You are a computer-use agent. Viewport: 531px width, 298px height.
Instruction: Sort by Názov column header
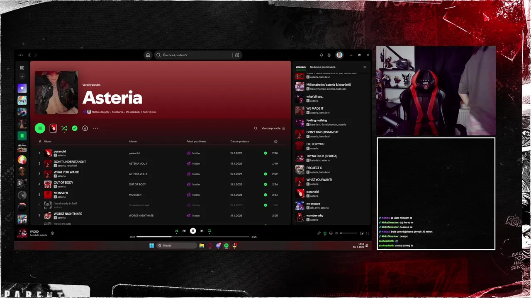pyautogui.click(x=48, y=142)
